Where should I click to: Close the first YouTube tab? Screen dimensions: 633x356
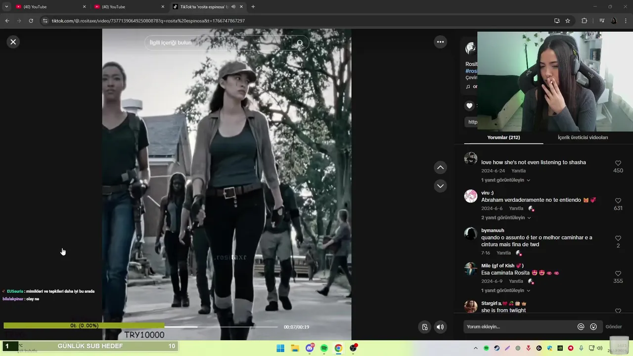coord(84,7)
